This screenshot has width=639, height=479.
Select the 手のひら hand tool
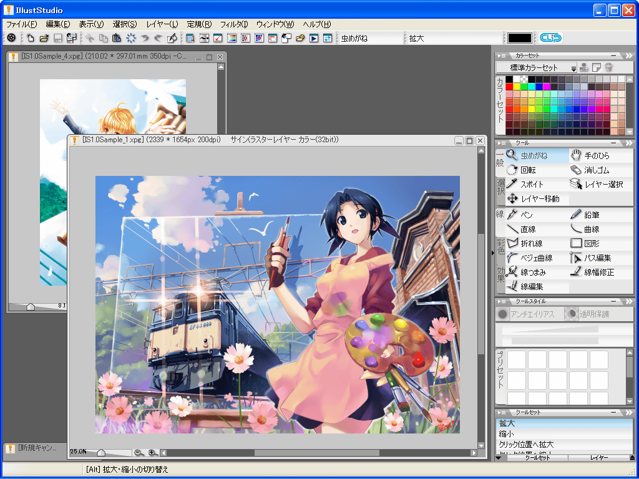(601, 155)
